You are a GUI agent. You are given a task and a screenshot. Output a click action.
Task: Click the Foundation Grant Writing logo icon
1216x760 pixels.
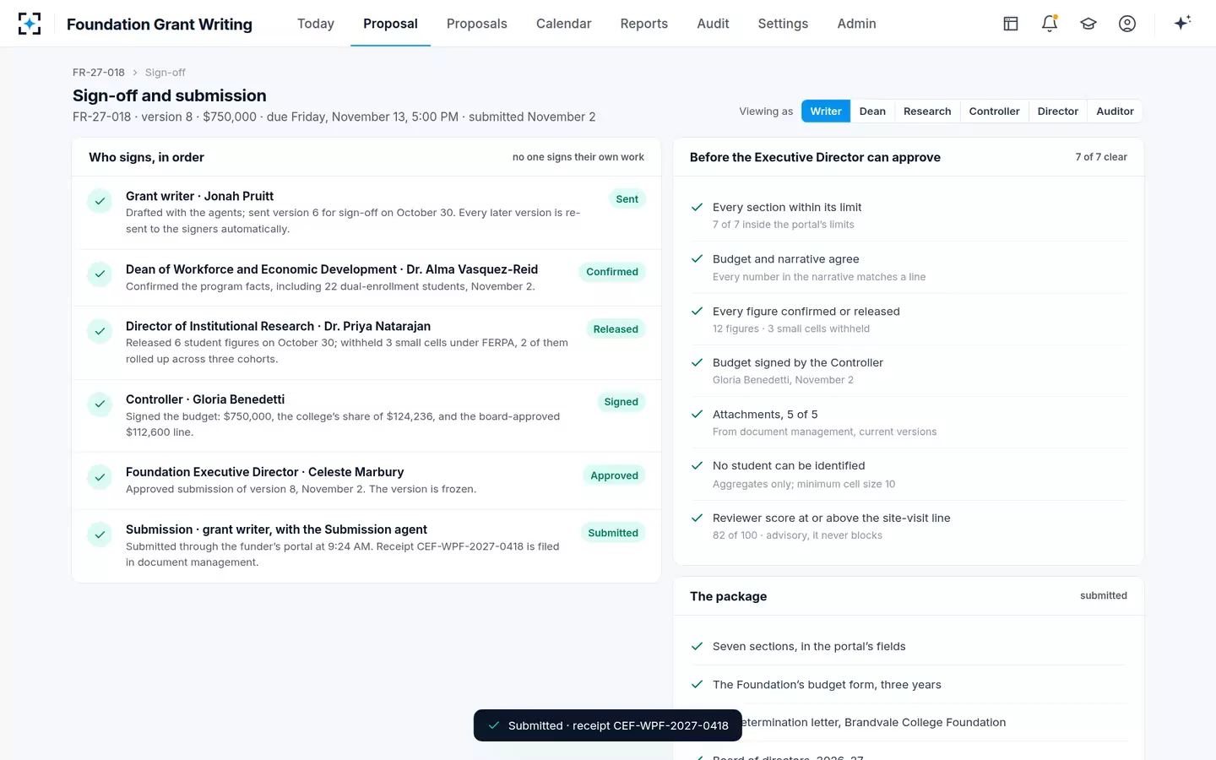(x=30, y=24)
